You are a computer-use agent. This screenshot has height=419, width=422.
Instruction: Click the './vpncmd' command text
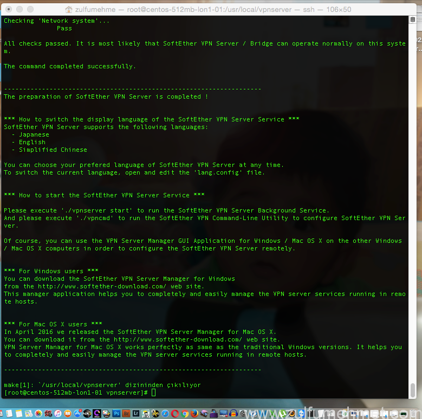coord(95,218)
